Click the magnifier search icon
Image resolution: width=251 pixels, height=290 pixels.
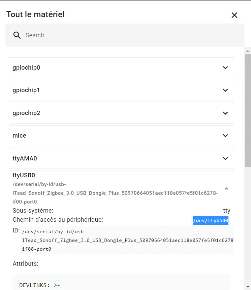17,35
